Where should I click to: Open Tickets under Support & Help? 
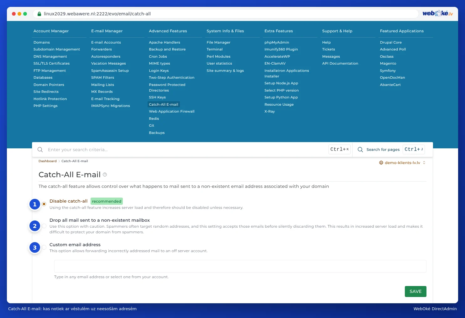tap(328, 49)
